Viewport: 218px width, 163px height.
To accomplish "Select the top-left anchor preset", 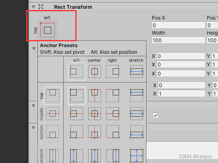I will coord(77,95).
